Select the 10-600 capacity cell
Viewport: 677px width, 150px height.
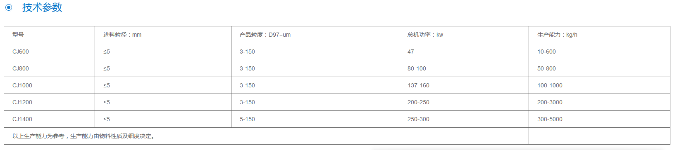[600, 52]
